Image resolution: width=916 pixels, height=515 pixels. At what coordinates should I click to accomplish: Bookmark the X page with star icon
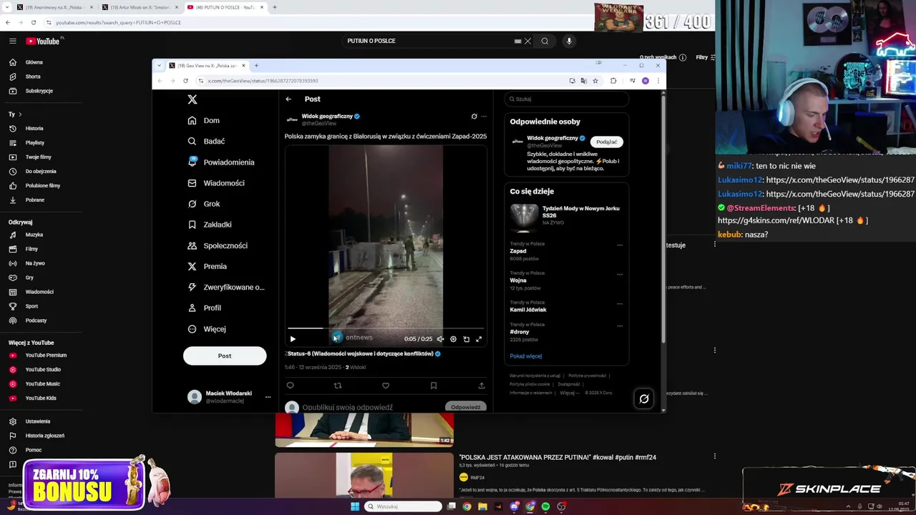(595, 81)
